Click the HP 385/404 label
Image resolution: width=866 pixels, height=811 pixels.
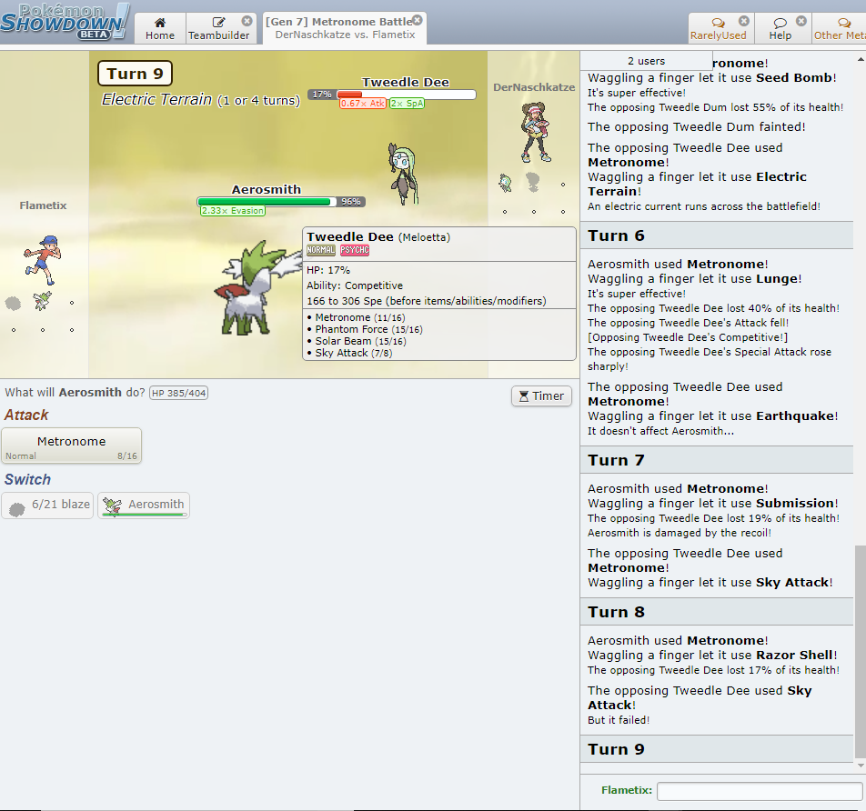(179, 393)
